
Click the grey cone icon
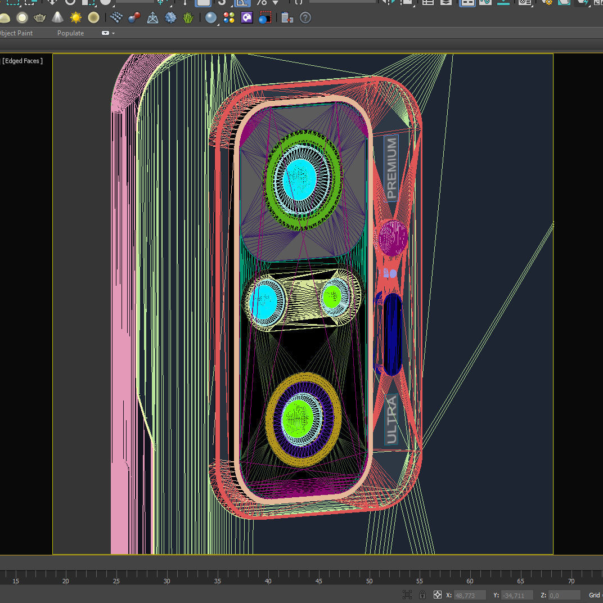point(58,17)
